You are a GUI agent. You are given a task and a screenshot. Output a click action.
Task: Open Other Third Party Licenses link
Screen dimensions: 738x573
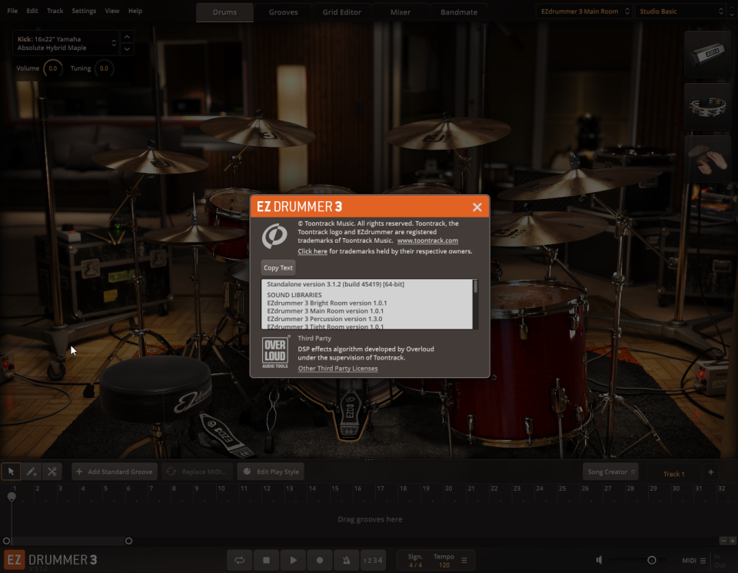[x=337, y=369]
